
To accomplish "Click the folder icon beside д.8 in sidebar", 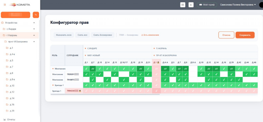I will 7,73.
